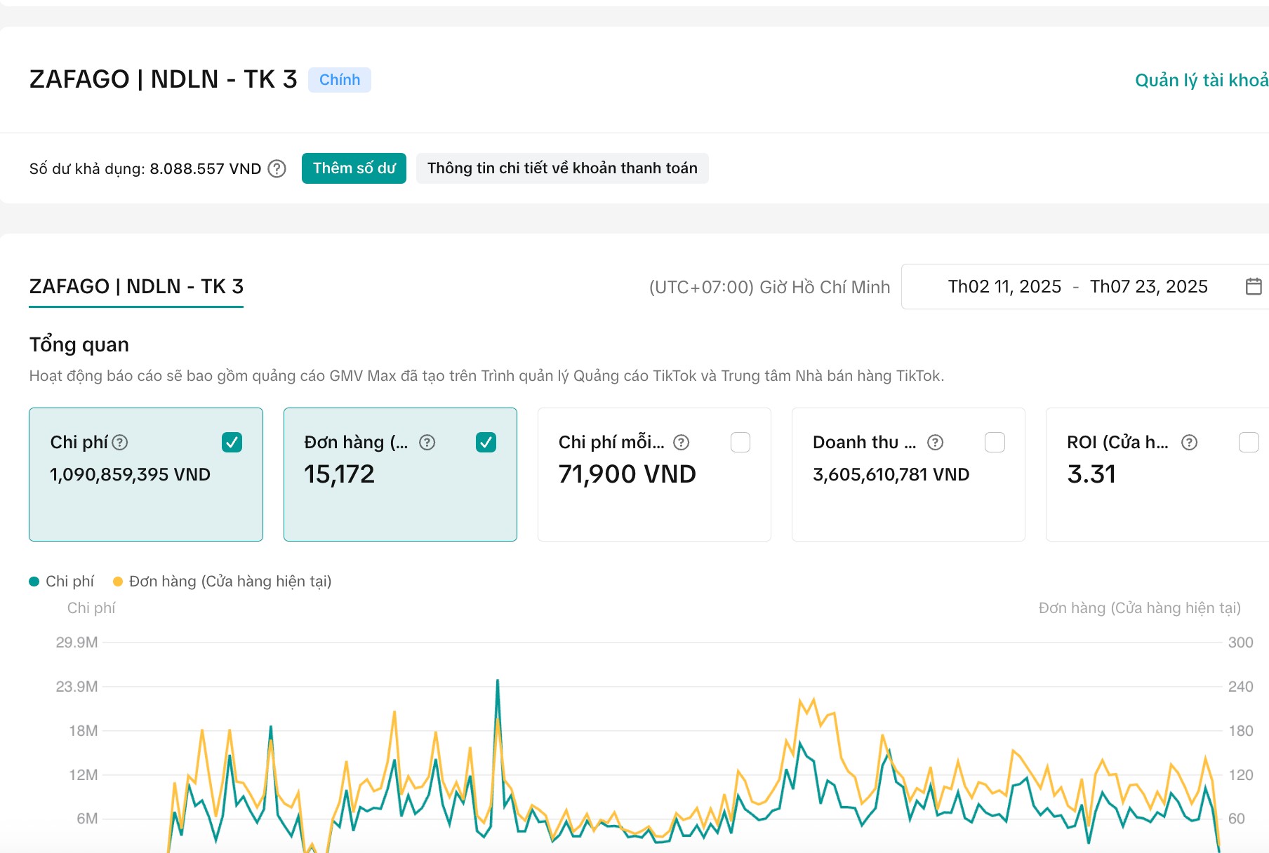The image size is (1269, 853).
Task: Enable the Chi phí mỗi metric checkbox
Action: pyautogui.click(x=740, y=442)
